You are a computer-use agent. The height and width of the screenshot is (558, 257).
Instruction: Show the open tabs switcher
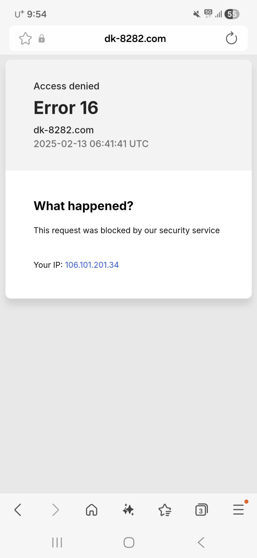click(201, 509)
